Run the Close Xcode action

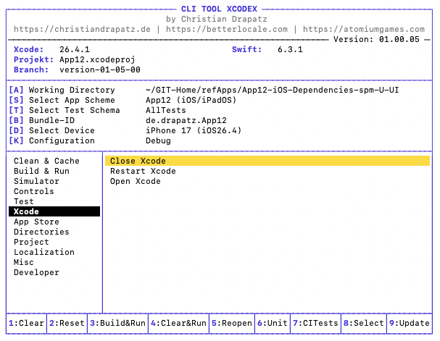pyautogui.click(x=267, y=161)
